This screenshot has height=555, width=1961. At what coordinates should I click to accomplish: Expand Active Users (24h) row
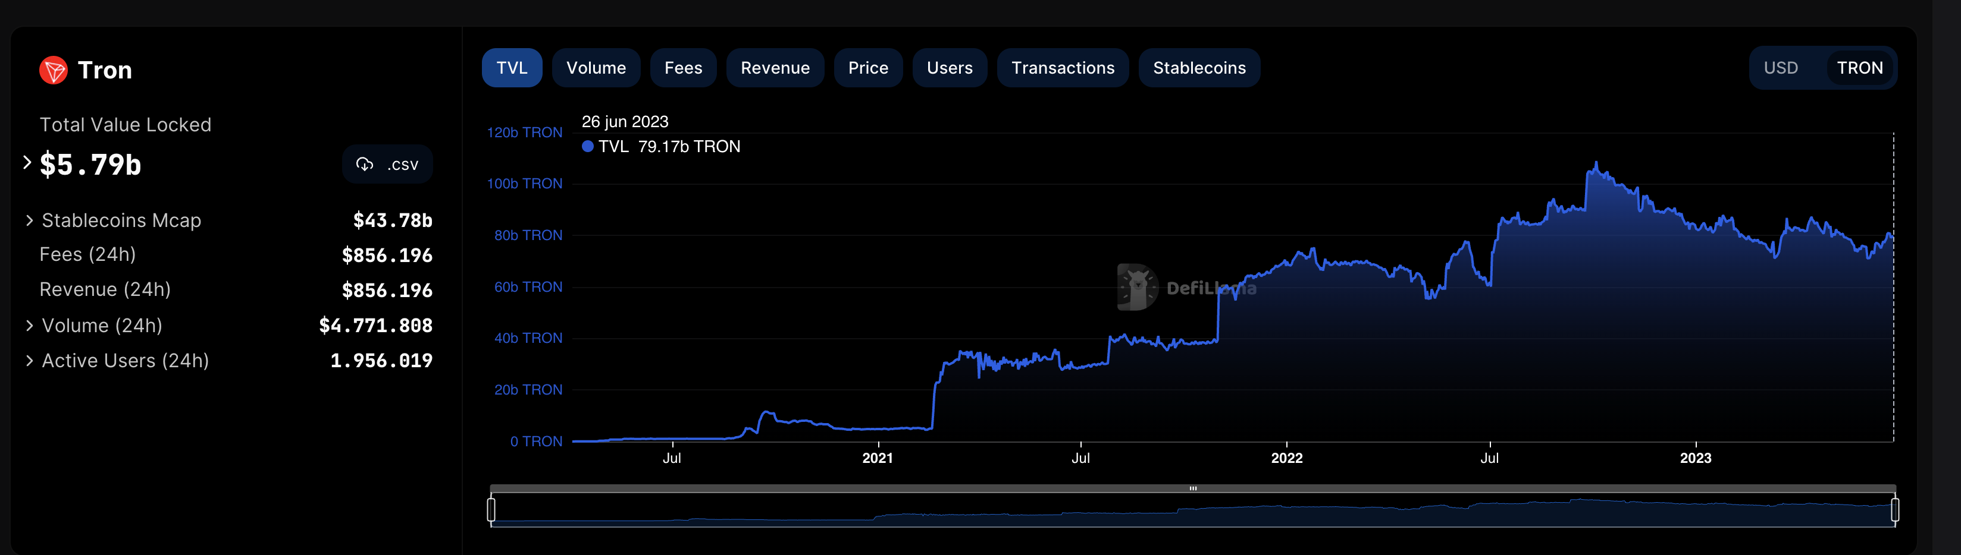pos(29,360)
